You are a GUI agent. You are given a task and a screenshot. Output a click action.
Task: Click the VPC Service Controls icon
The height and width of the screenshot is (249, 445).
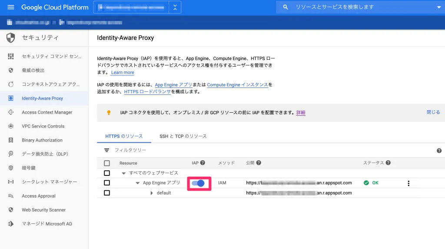pyautogui.click(x=11, y=126)
